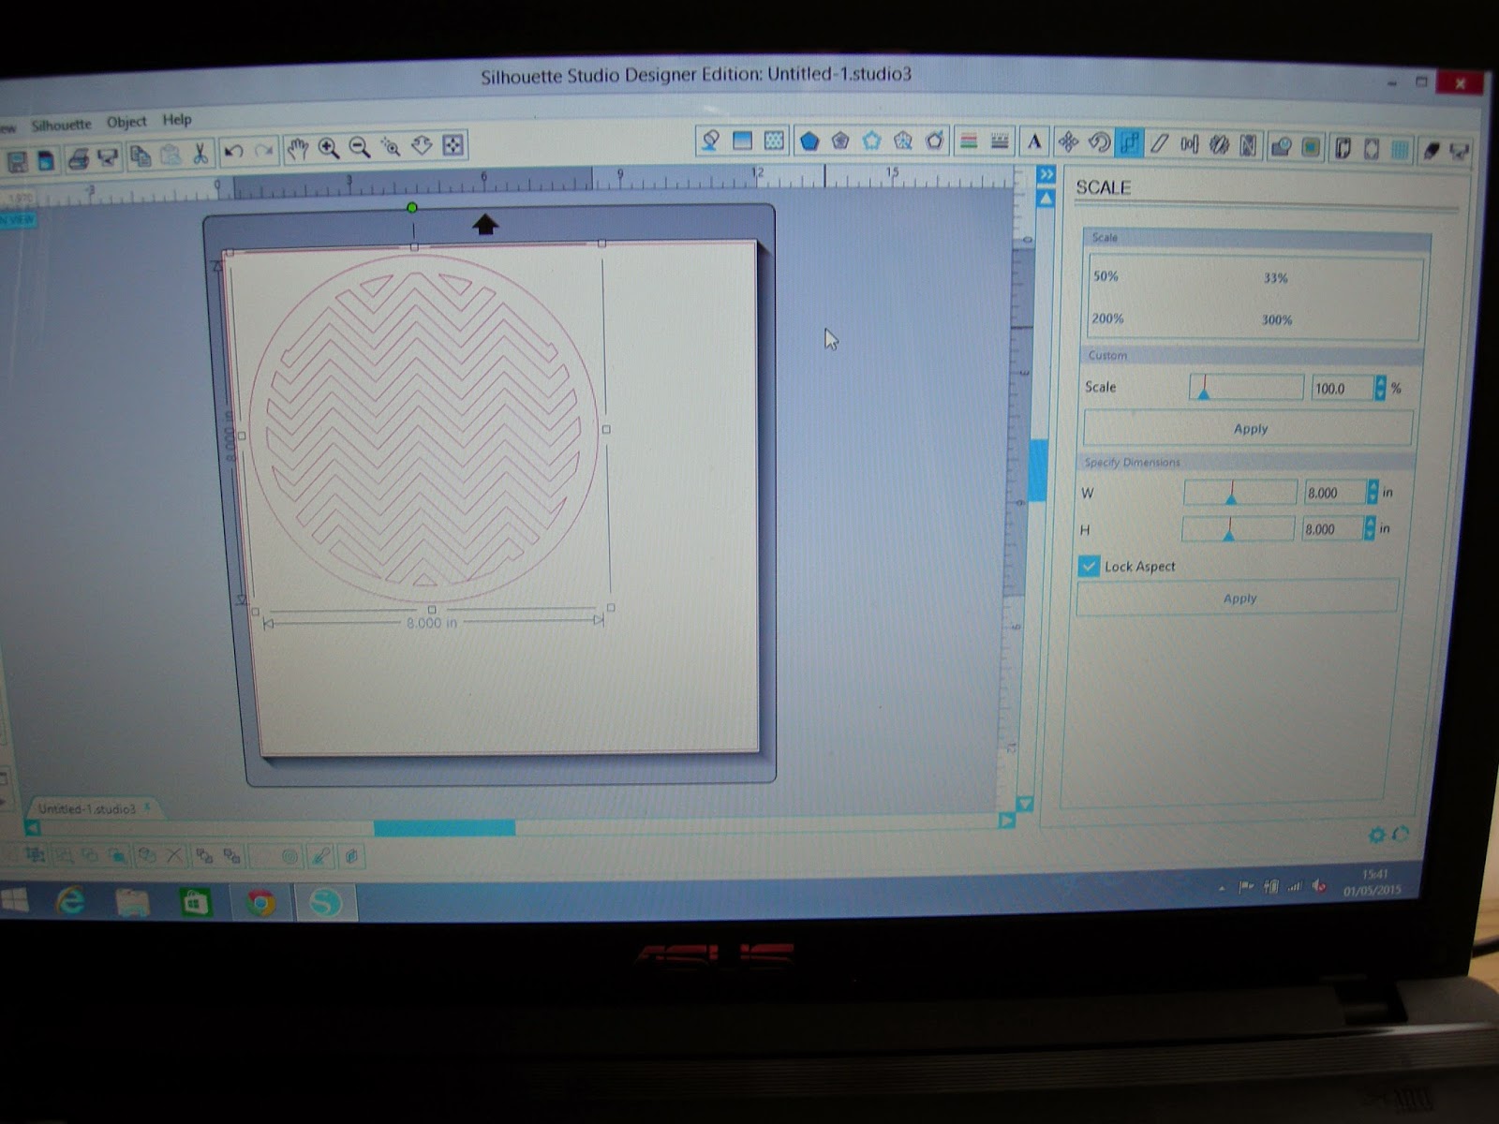This screenshot has height=1124, width=1499.
Task: Click the Save icon in toolbar
Action: [17, 161]
